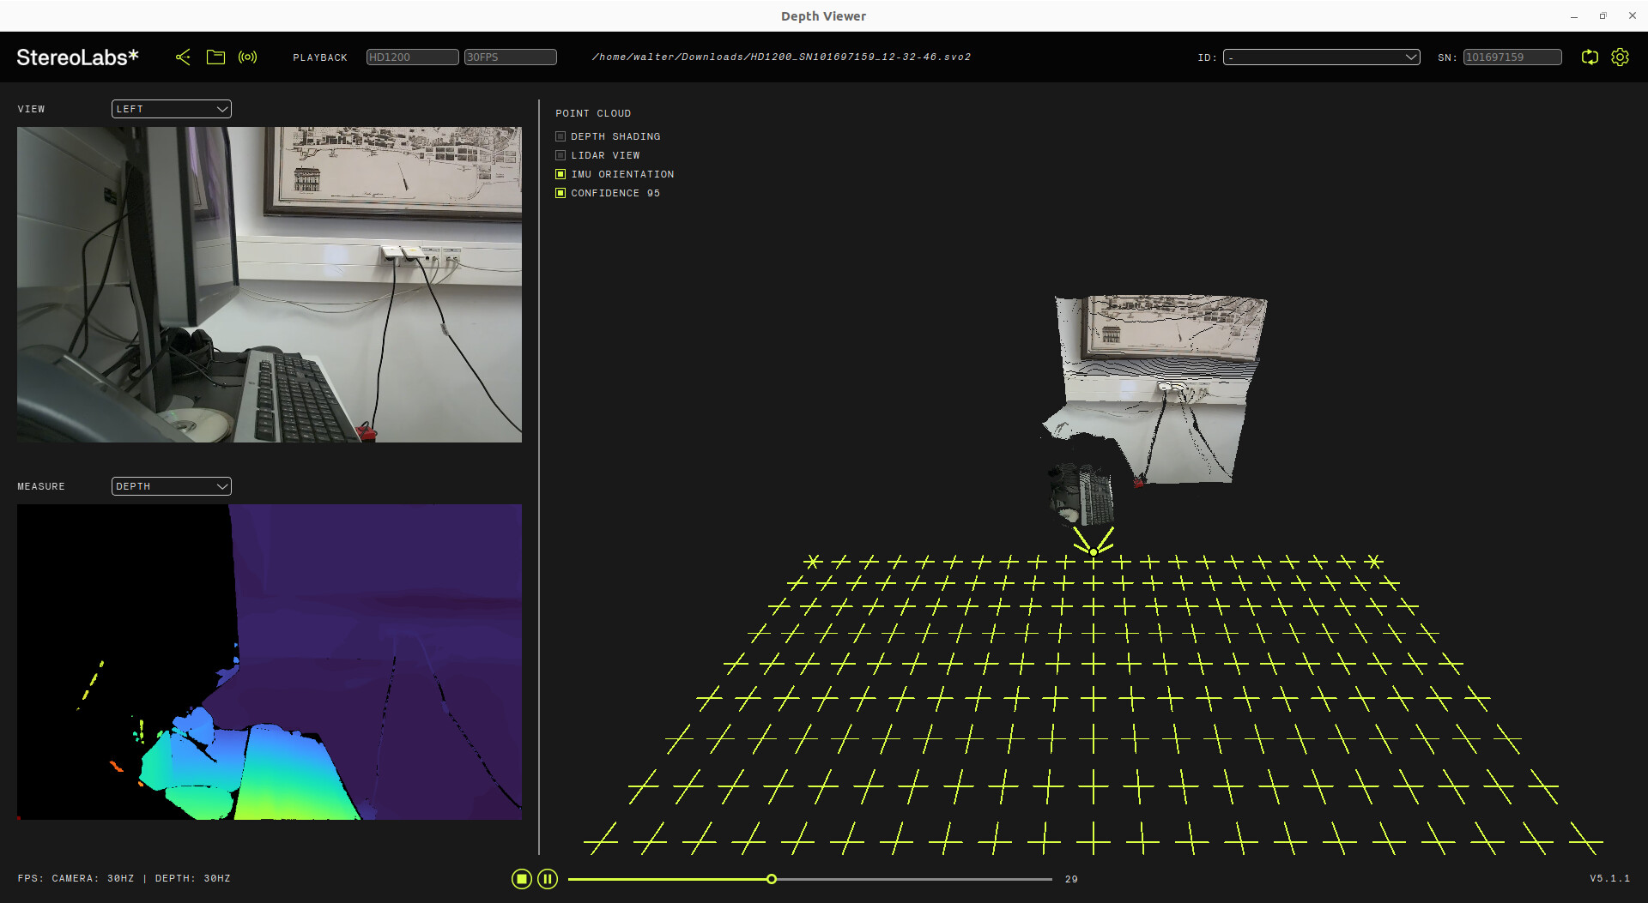Enable the Lidar View checkbox

point(560,155)
